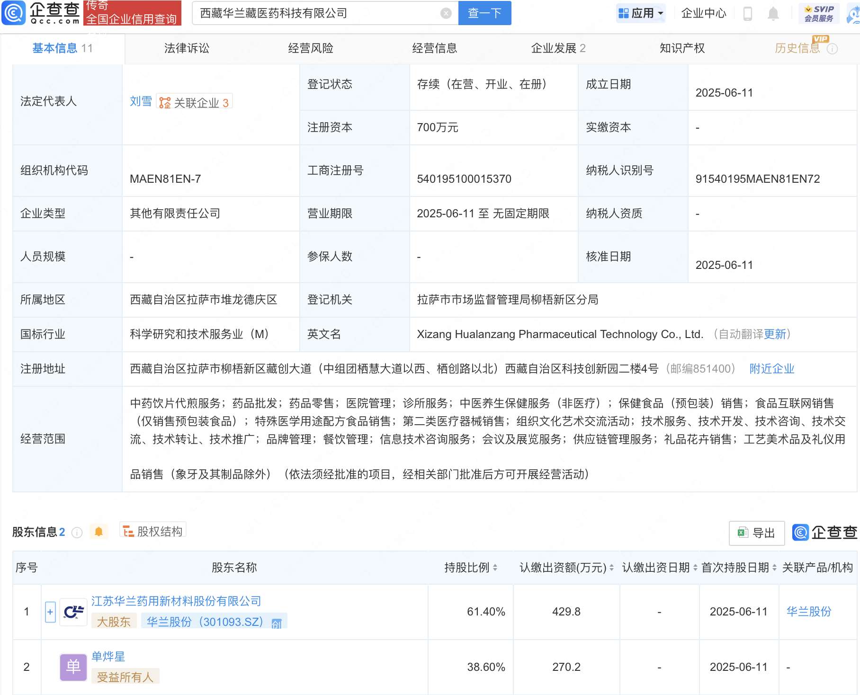Click 更新 link next to English name

click(x=775, y=334)
